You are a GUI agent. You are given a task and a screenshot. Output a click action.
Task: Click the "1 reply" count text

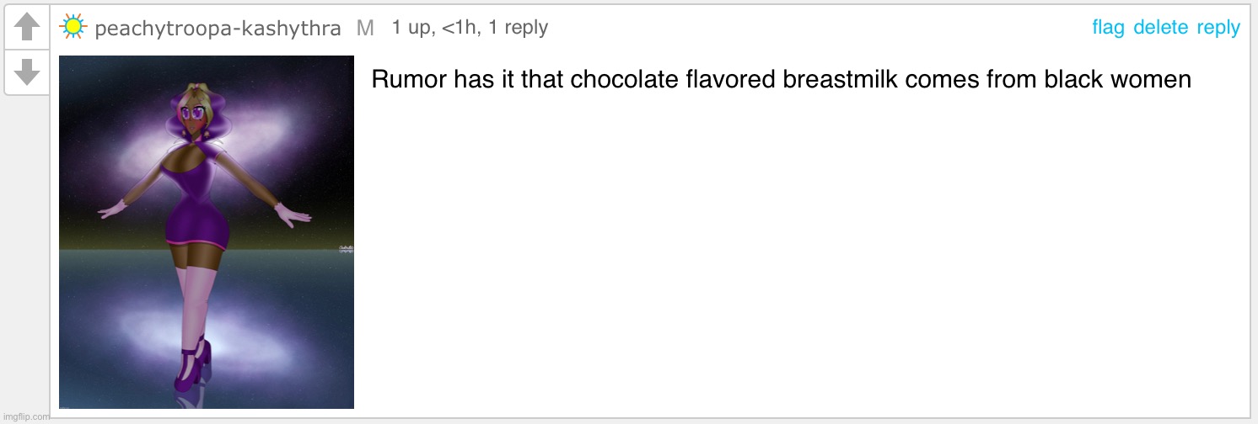click(519, 28)
